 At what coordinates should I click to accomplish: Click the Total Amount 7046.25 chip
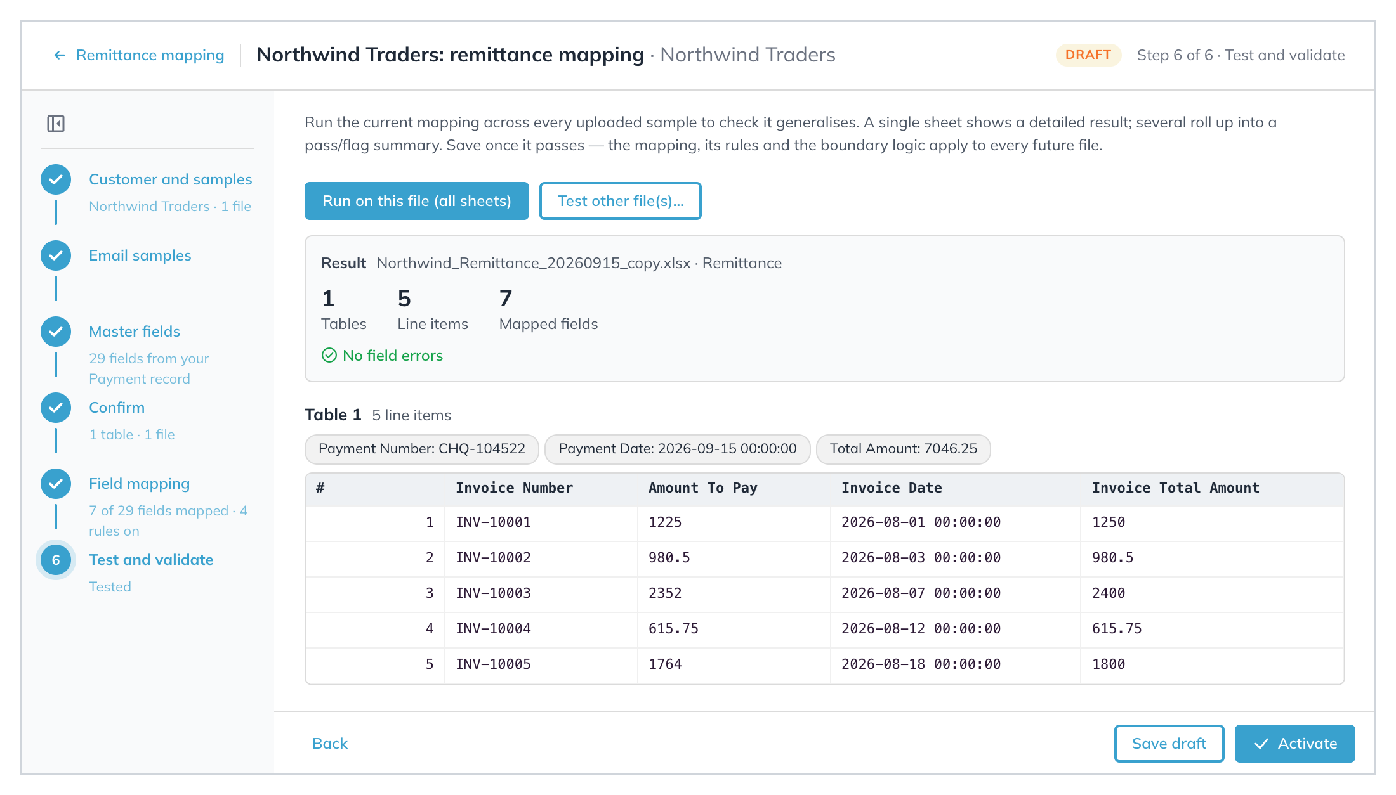904,449
